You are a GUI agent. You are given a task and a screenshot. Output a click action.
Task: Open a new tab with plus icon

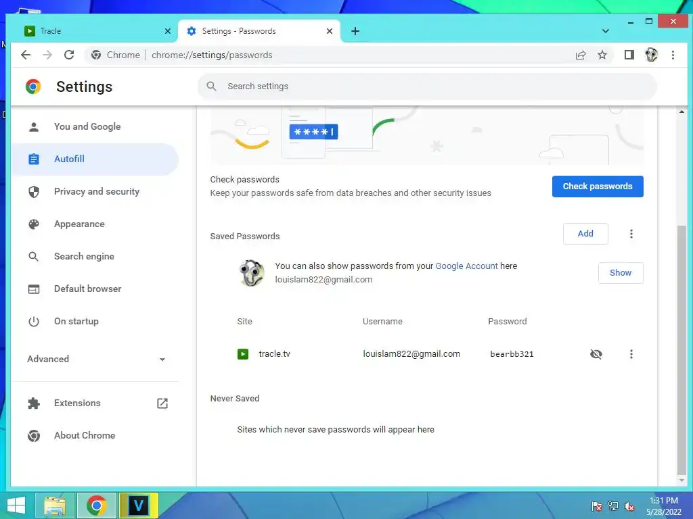pyautogui.click(x=355, y=31)
